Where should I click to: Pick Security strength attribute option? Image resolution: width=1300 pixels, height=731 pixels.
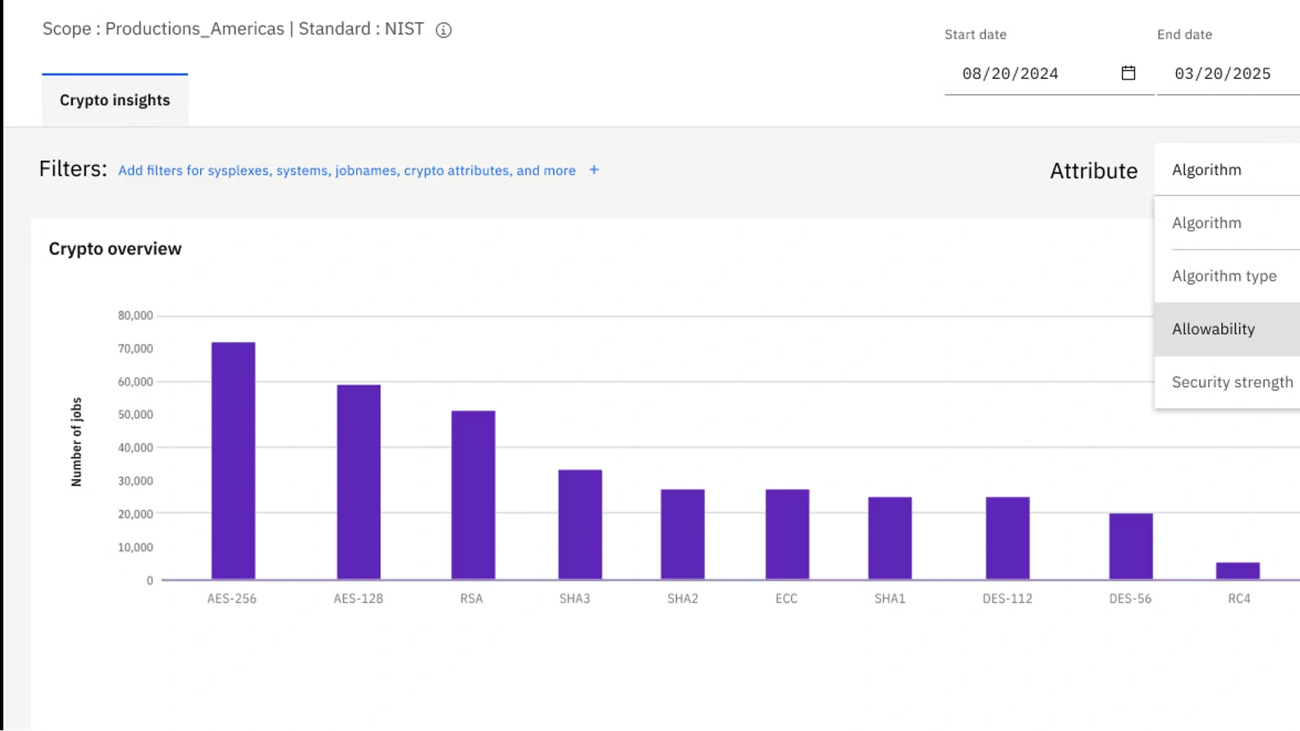1229,382
